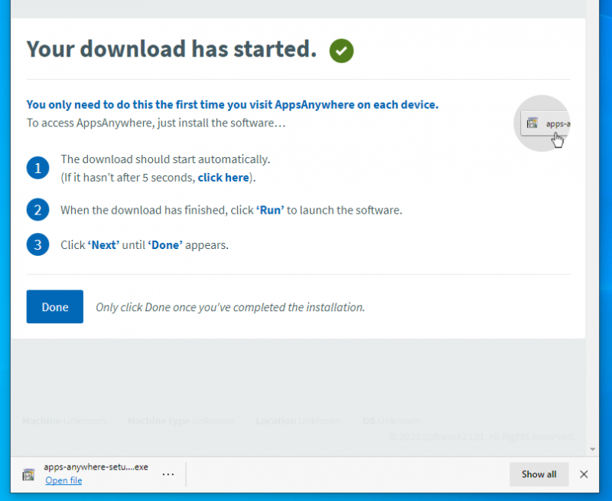Click the scrollbar down arrow
Viewport: 612px width, 501px height.
pos(592,448)
